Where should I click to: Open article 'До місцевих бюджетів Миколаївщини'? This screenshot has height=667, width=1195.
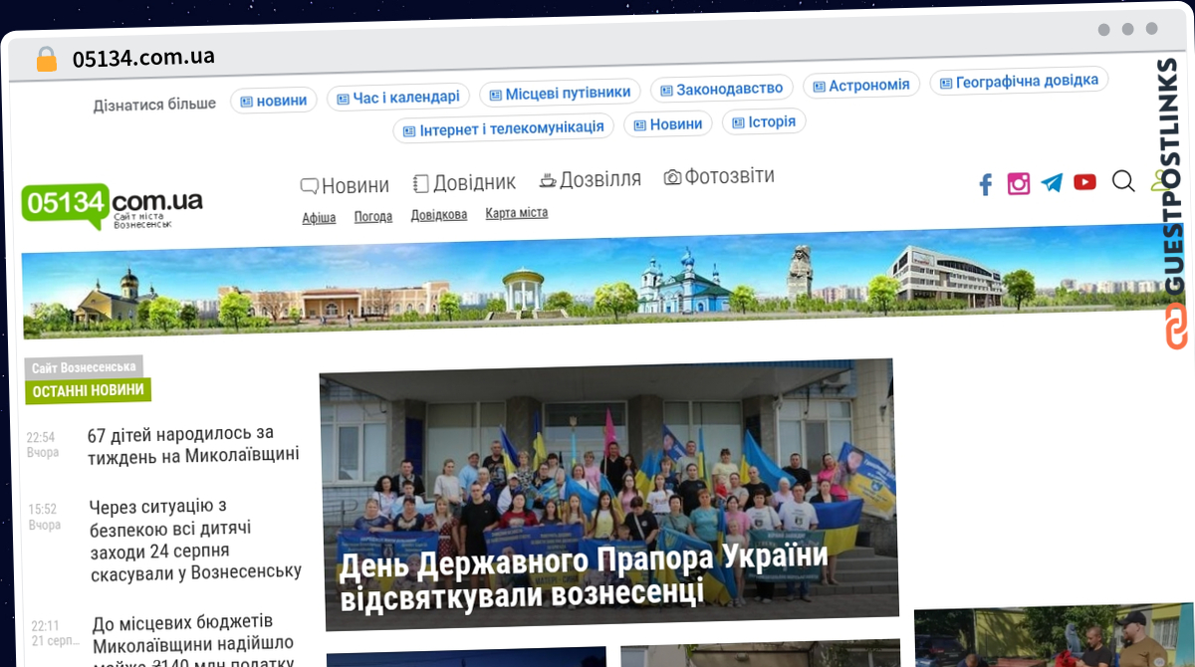click(x=194, y=642)
